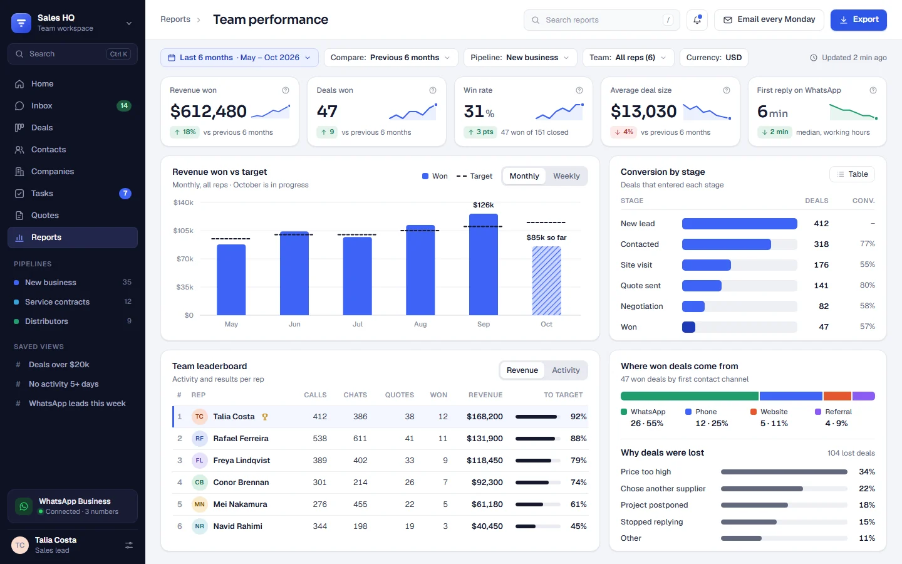Switch chart to Weekly view
This screenshot has height=564, width=902.
pyautogui.click(x=566, y=176)
